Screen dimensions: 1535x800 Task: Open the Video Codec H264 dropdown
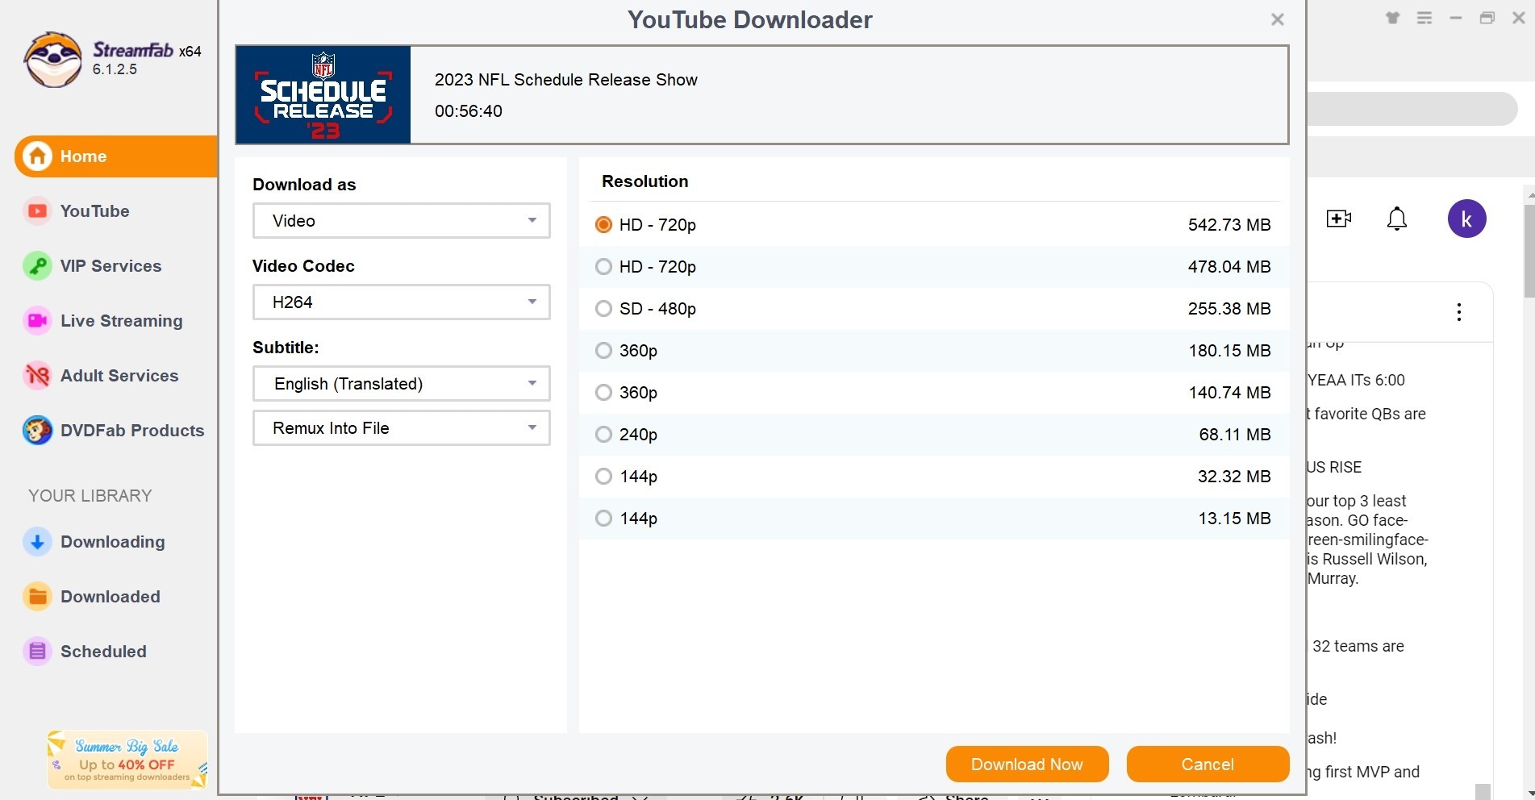click(x=402, y=302)
